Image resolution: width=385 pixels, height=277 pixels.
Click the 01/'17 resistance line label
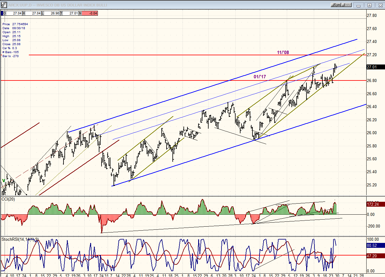tap(260, 77)
